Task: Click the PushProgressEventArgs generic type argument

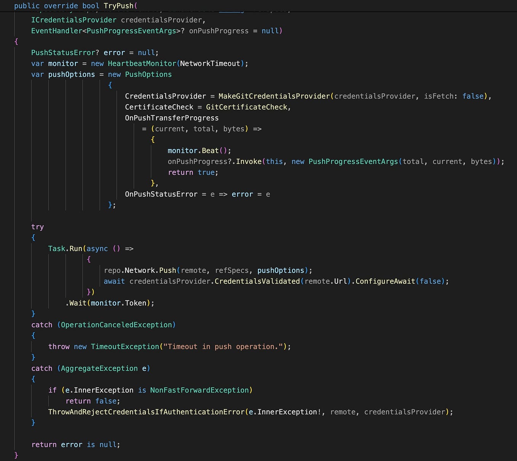Action: pos(131,31)
